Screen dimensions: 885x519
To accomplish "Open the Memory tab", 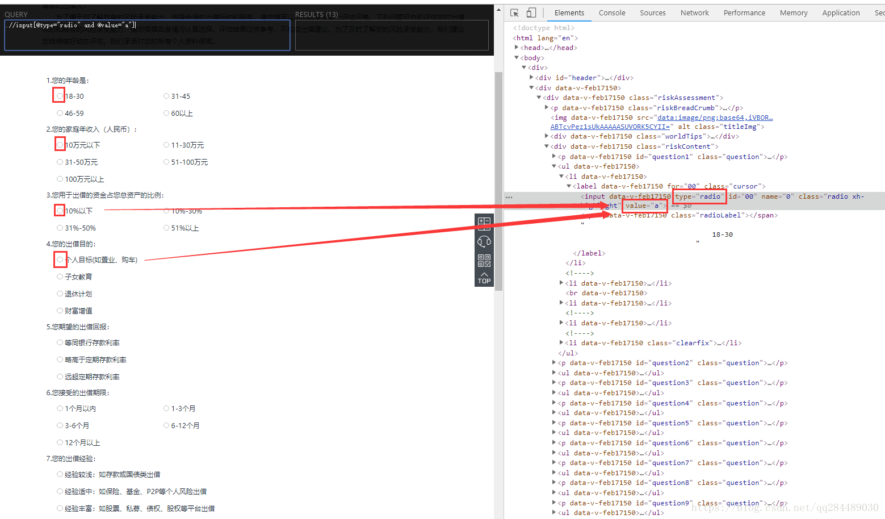I will pos(794,12).
